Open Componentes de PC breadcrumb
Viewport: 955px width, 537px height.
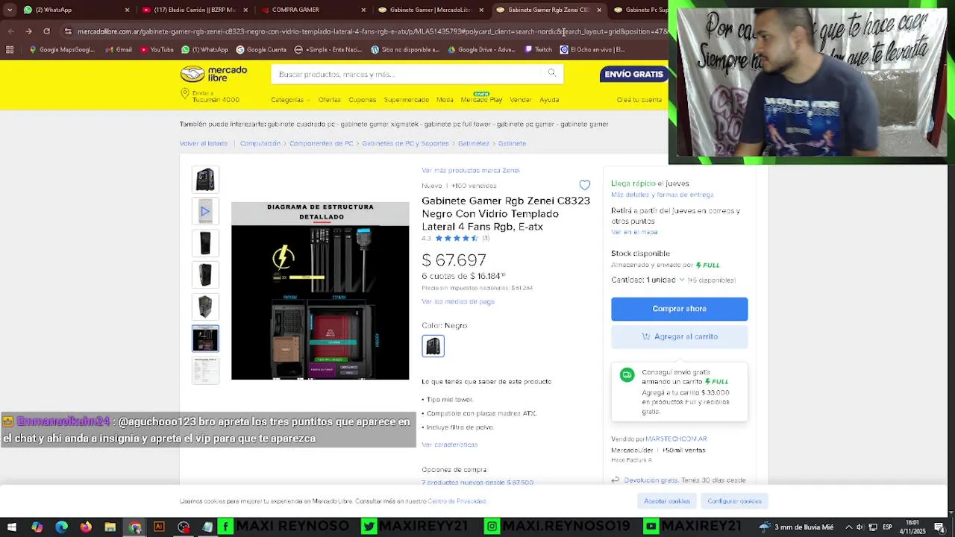(322, 143)
